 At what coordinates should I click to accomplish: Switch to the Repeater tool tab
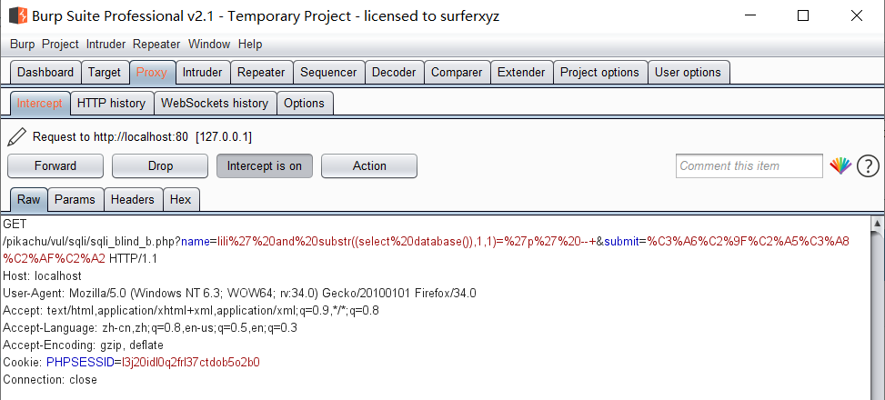(x=261, y=72)
